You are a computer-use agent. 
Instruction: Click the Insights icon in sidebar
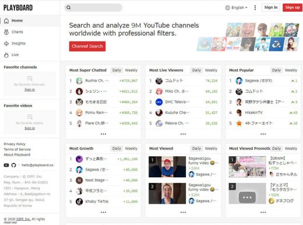tap(6, 44)
